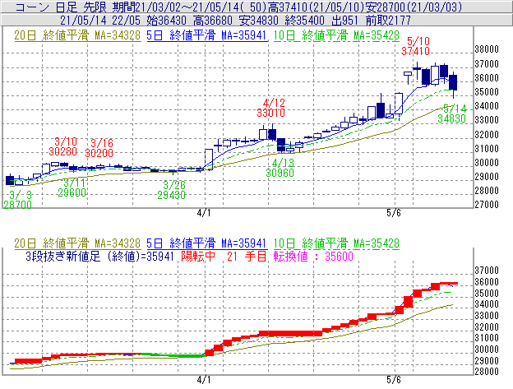Click the 3/11 29600 low annotation
513x389 pixels.
click(72, 188)
